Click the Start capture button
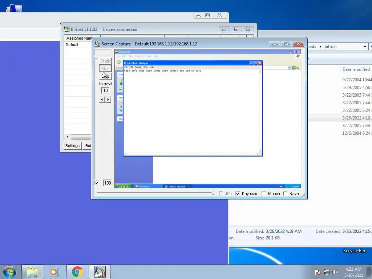The image size is (372, 279). click(x=105, y=69)
